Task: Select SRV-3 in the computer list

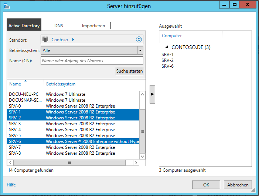Action: click(15, 124)
